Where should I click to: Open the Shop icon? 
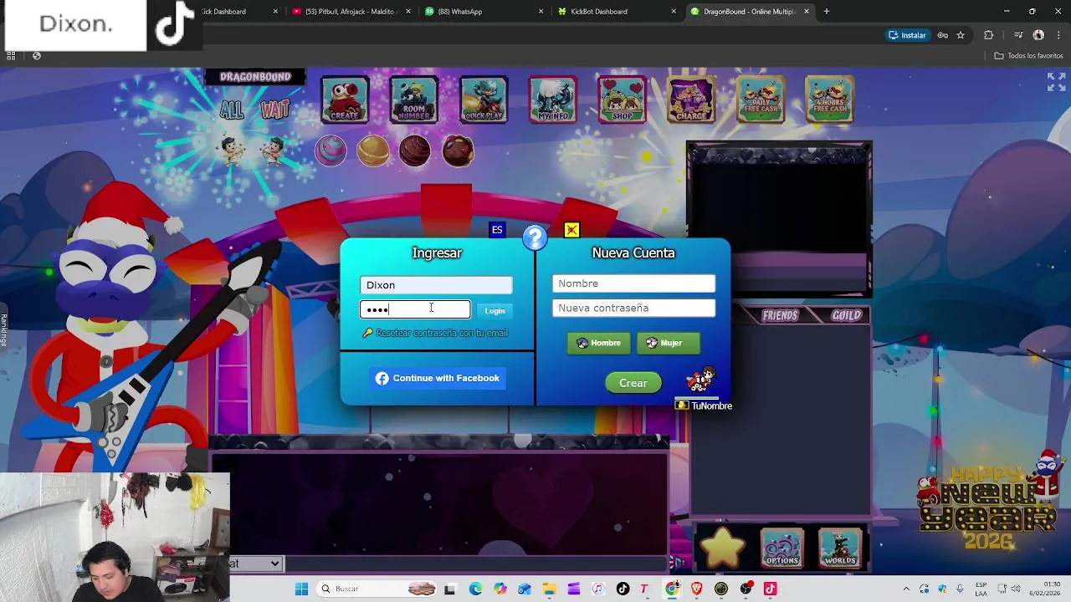pos(622,99)
